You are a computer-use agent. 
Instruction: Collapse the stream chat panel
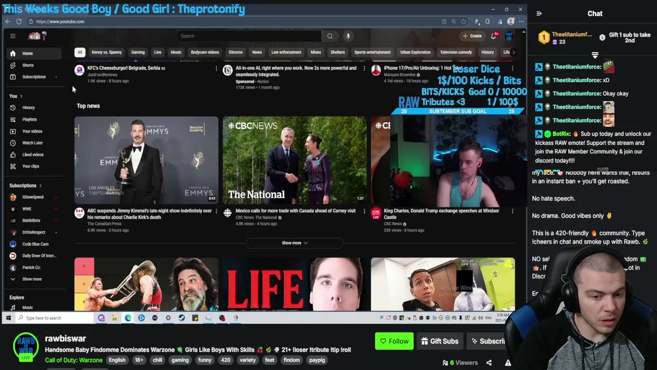tap(539, 13)
